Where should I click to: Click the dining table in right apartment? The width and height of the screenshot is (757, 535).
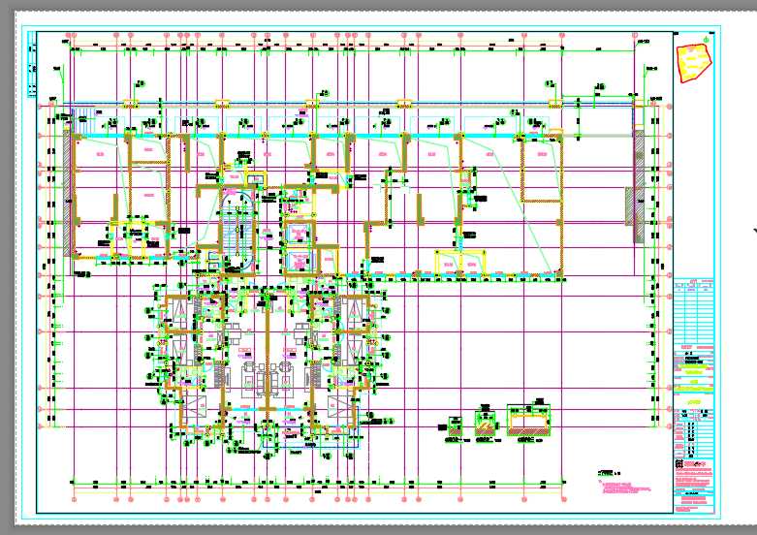pos(301,333)
